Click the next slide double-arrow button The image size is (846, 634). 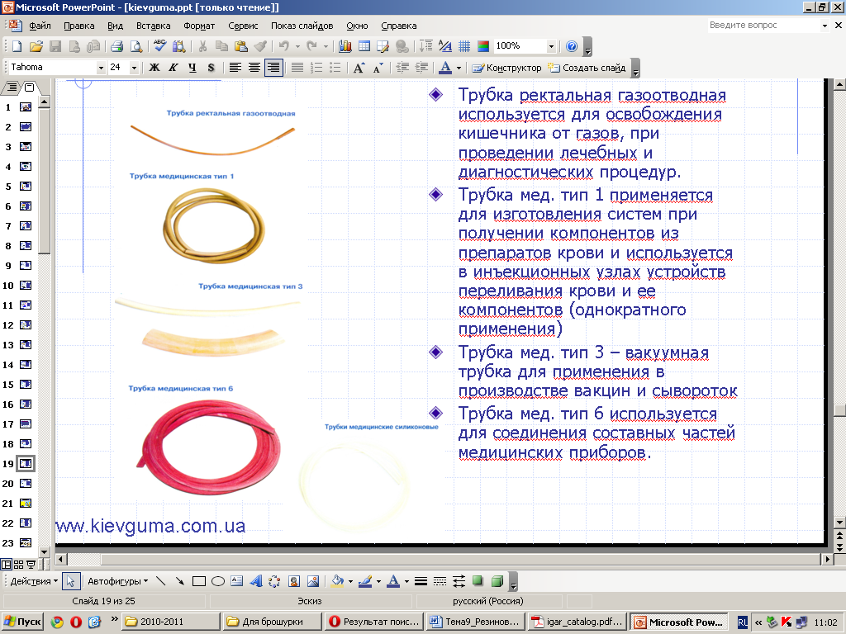839,546
